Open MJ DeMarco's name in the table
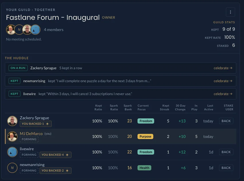 click(31, 134)
